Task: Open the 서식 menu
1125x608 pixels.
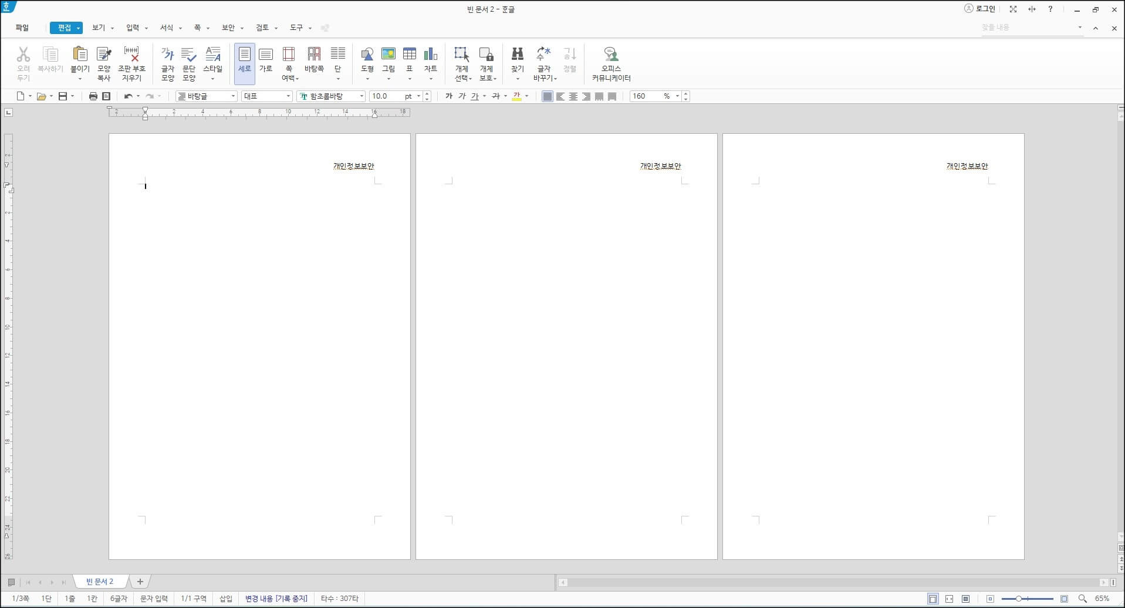Action: (167, 28)
